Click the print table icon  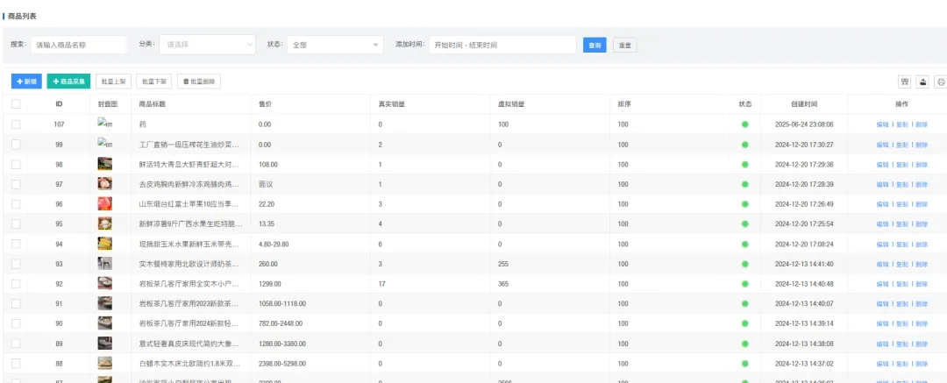pyautogui.click(x=941, y=82)
